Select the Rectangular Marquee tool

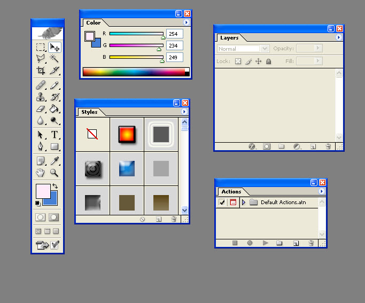[41, 47]
